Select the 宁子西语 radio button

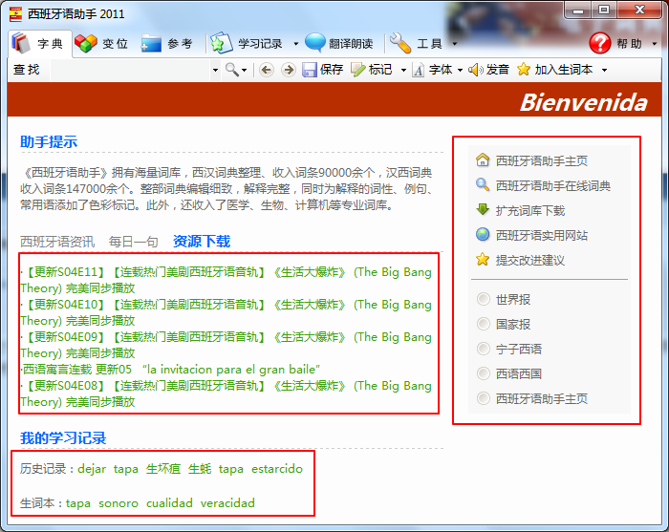click(484, 349)
